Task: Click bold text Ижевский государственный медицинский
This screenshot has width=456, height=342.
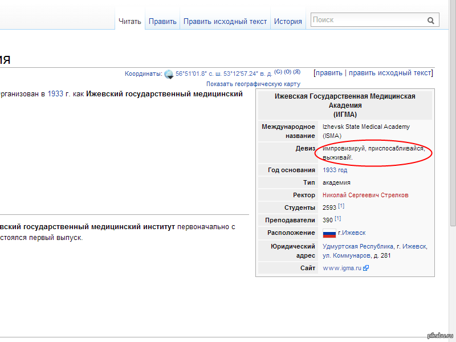Action: click(x=164, y=94)
